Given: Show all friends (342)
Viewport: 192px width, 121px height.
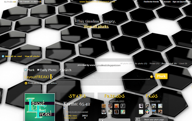Looking at the screenshot, I should pyautogui.click(x=114, y=101).
